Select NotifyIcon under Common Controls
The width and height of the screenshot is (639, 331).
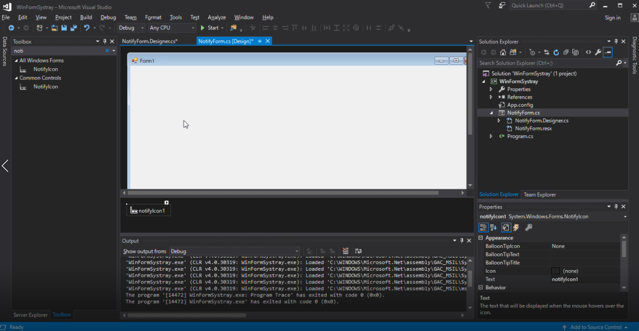(x=45, y=87)
